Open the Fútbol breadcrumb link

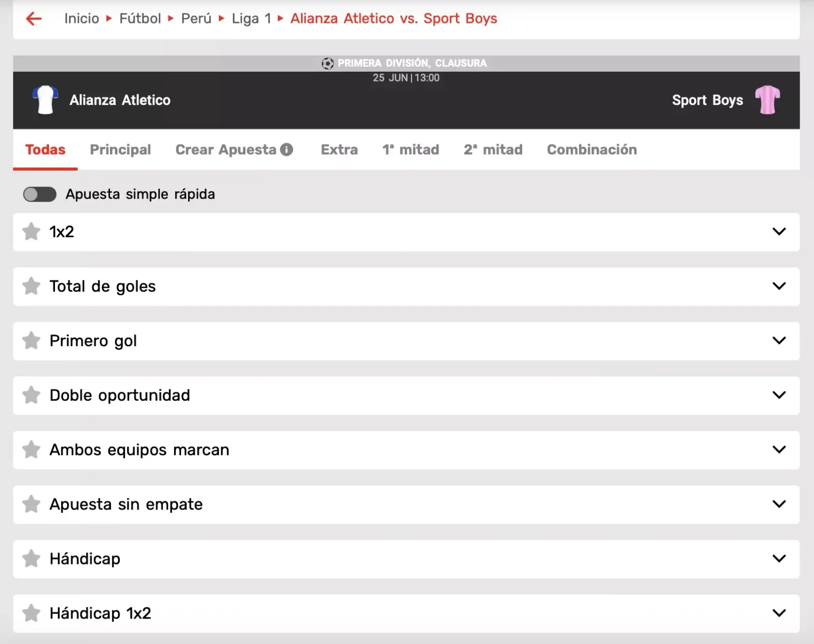point(140,19)
